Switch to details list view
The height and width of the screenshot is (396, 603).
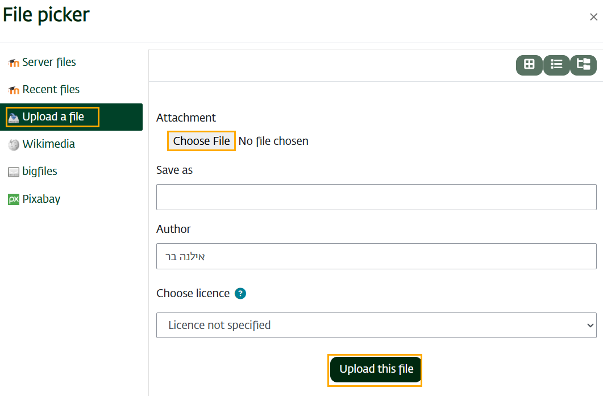(556, 65)
